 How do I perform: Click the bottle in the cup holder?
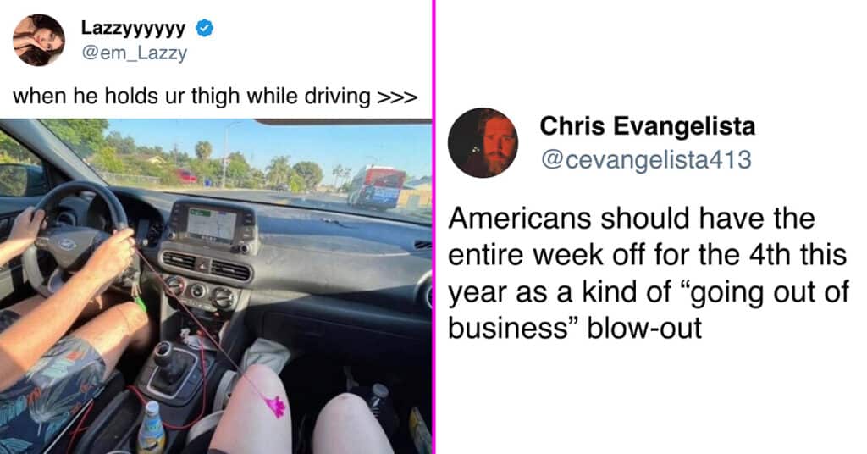151,427
